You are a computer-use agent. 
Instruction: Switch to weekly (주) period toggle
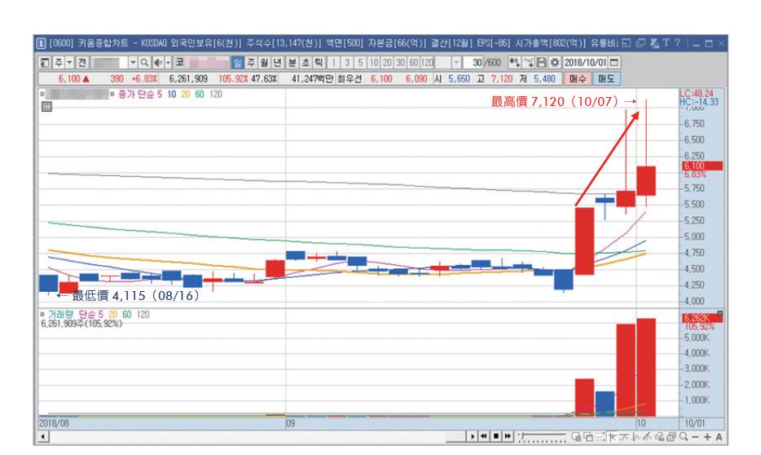coord(250,63)
